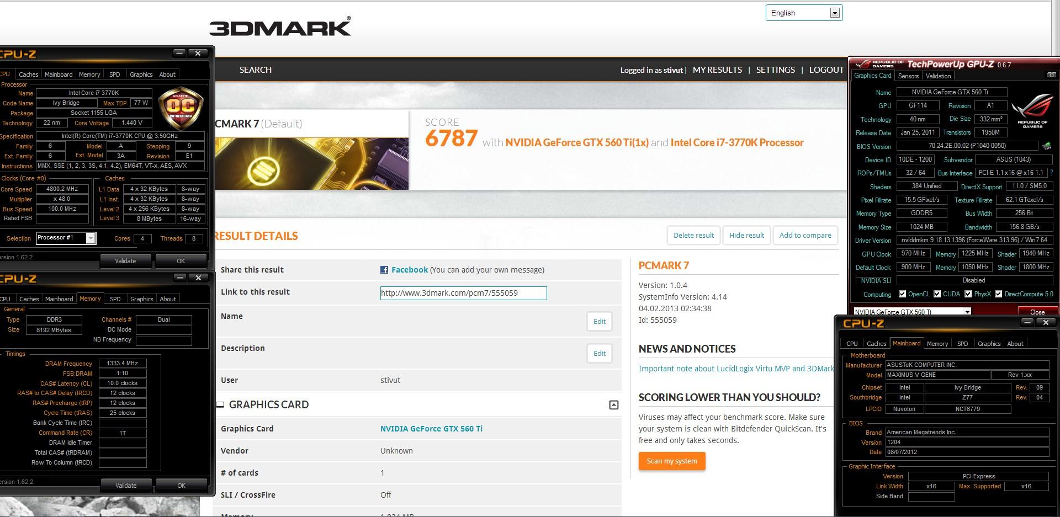The height and width of the screenshot is (517, 1060).
Task: Click Validate in CPU-Z Memory window
Action: click(x=126, y=486)
